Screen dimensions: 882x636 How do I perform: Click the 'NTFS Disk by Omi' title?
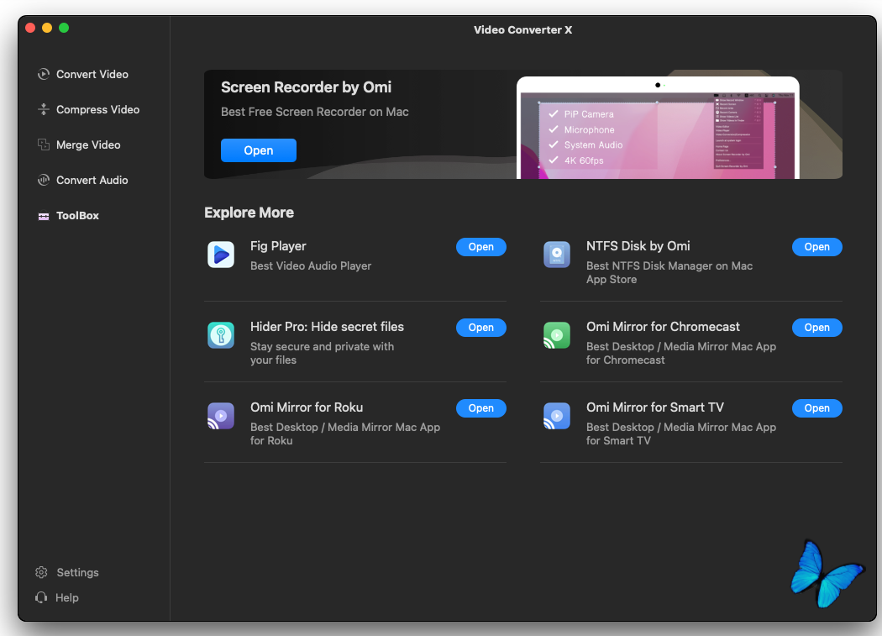638,246
